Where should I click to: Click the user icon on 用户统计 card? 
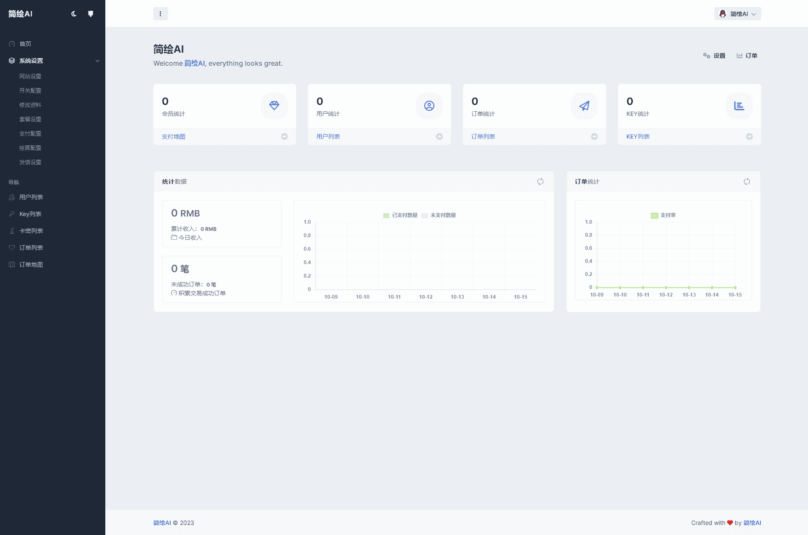coord(429,106)
